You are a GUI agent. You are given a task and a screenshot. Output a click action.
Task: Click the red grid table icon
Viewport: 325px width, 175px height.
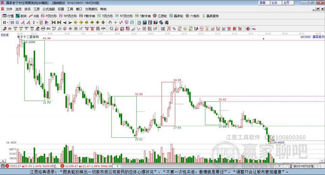tap(144, 29)
